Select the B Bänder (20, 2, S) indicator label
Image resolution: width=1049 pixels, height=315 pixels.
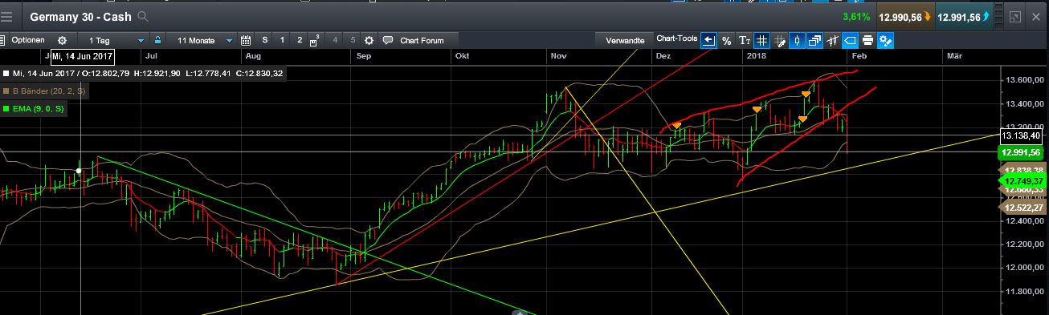pyautogui.click(x=48, y=91)
